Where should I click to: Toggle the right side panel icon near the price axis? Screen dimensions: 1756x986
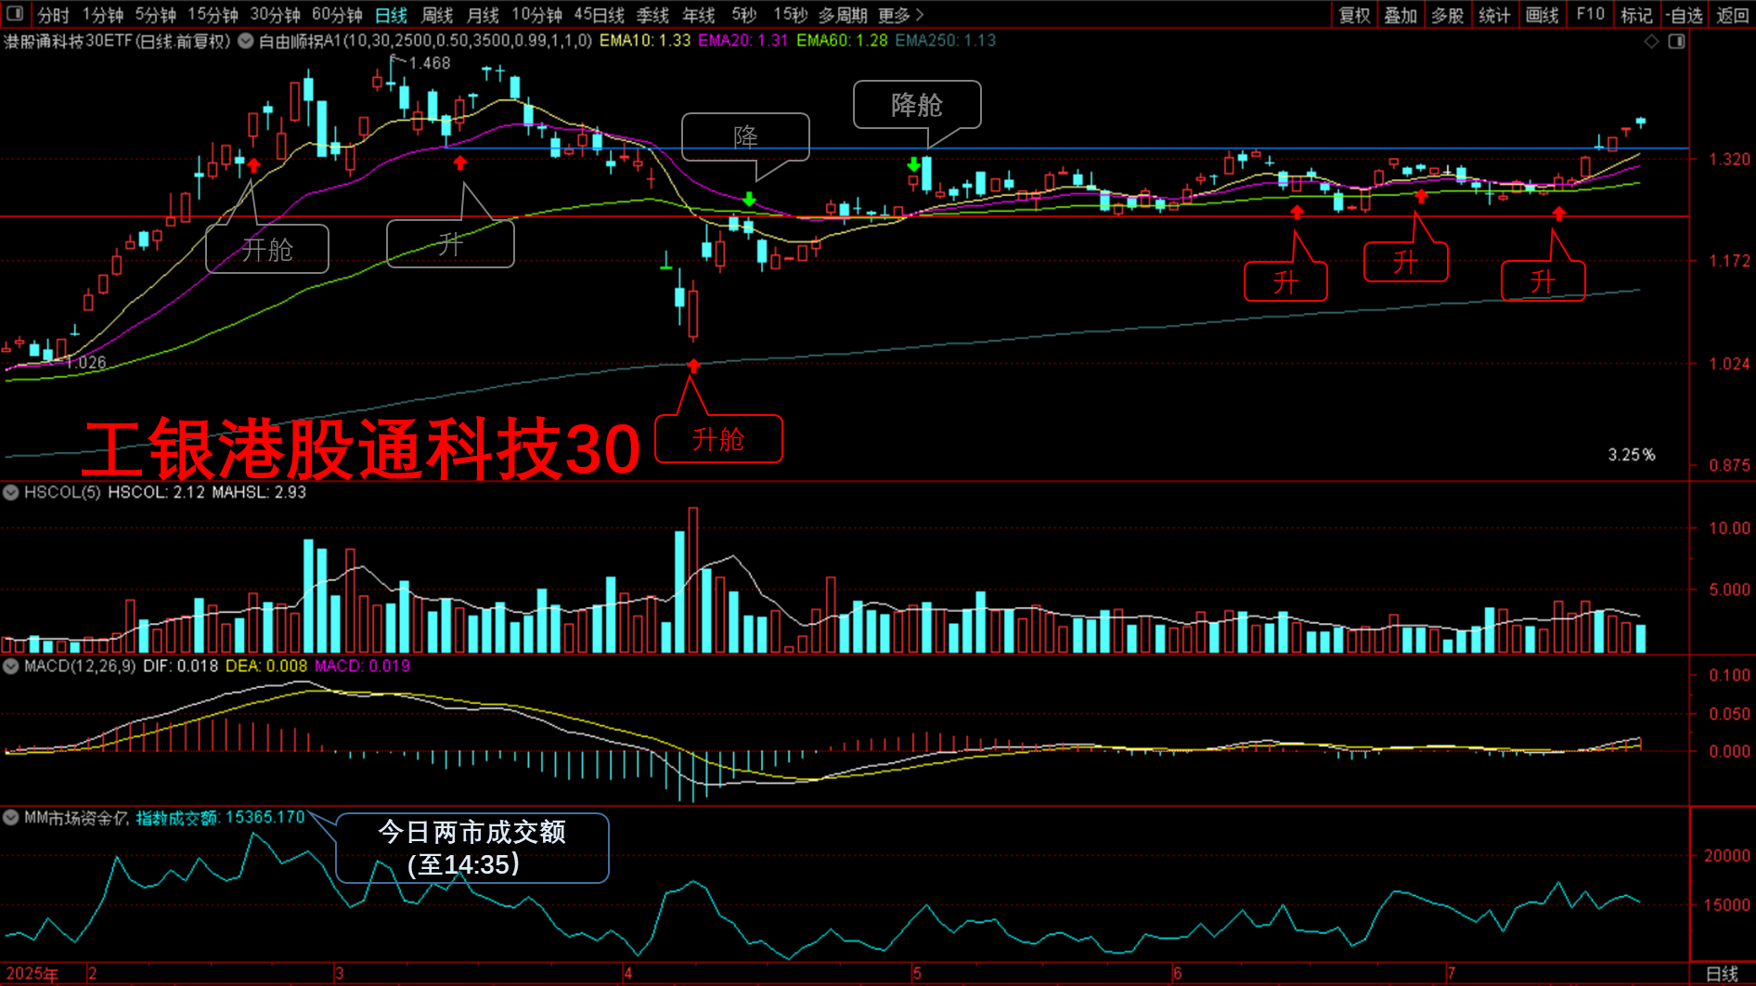click(1677, 42)
